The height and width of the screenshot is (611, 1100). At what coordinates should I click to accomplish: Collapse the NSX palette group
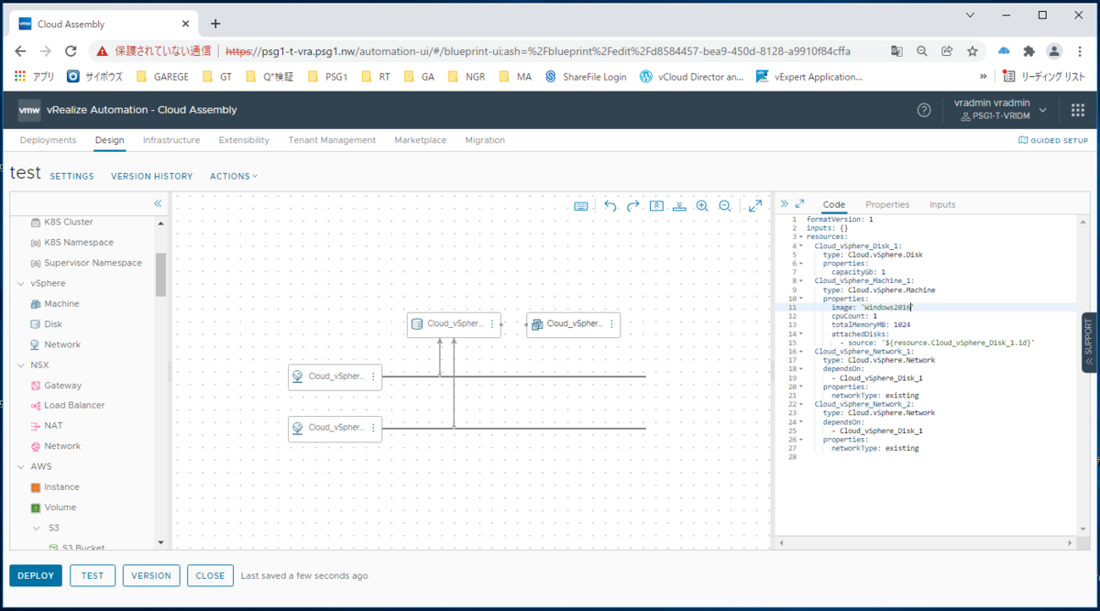[21, 365]
